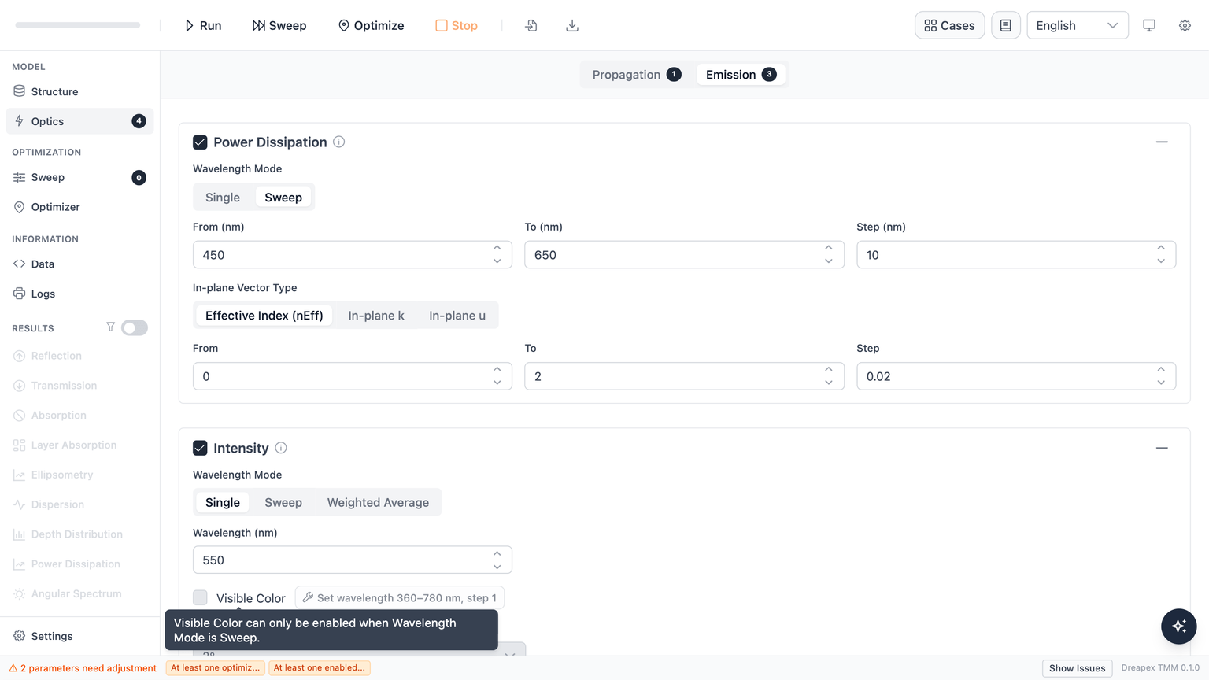
Task: Open the notes document icon
Action: tap(1006, 25)
